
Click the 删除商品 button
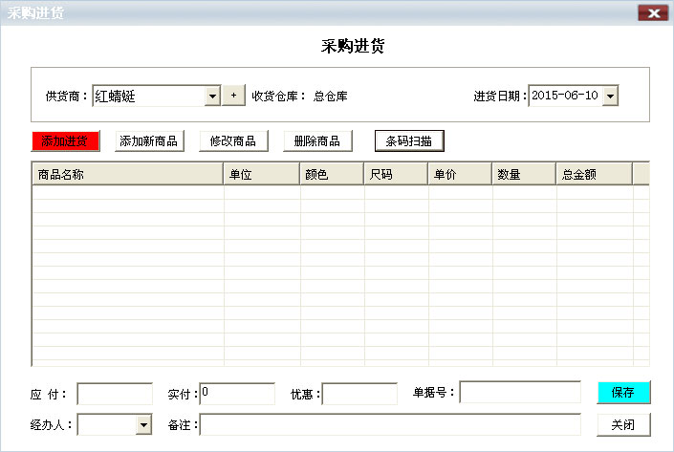(317, 140)
